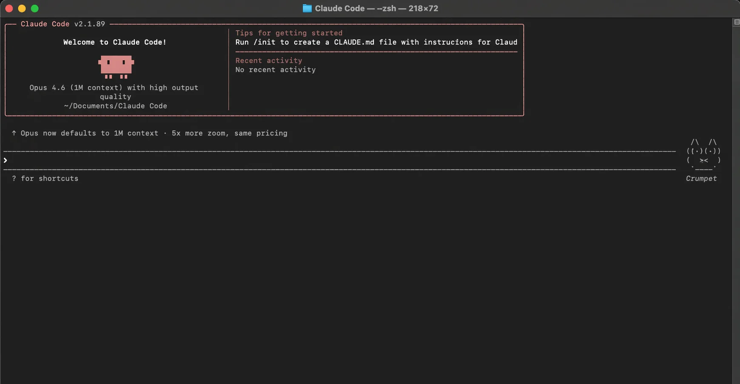Click '? for shortcuts' hint
The height and width of the screenshot is (384, 740).
tap(45, 178)
